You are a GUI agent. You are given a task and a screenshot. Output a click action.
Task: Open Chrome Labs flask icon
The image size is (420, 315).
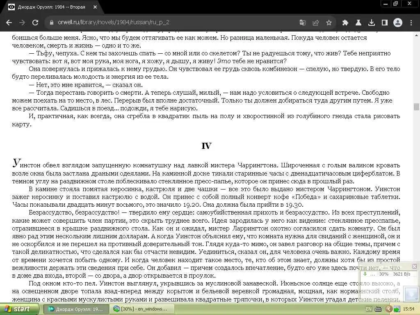tap(358, 23)
